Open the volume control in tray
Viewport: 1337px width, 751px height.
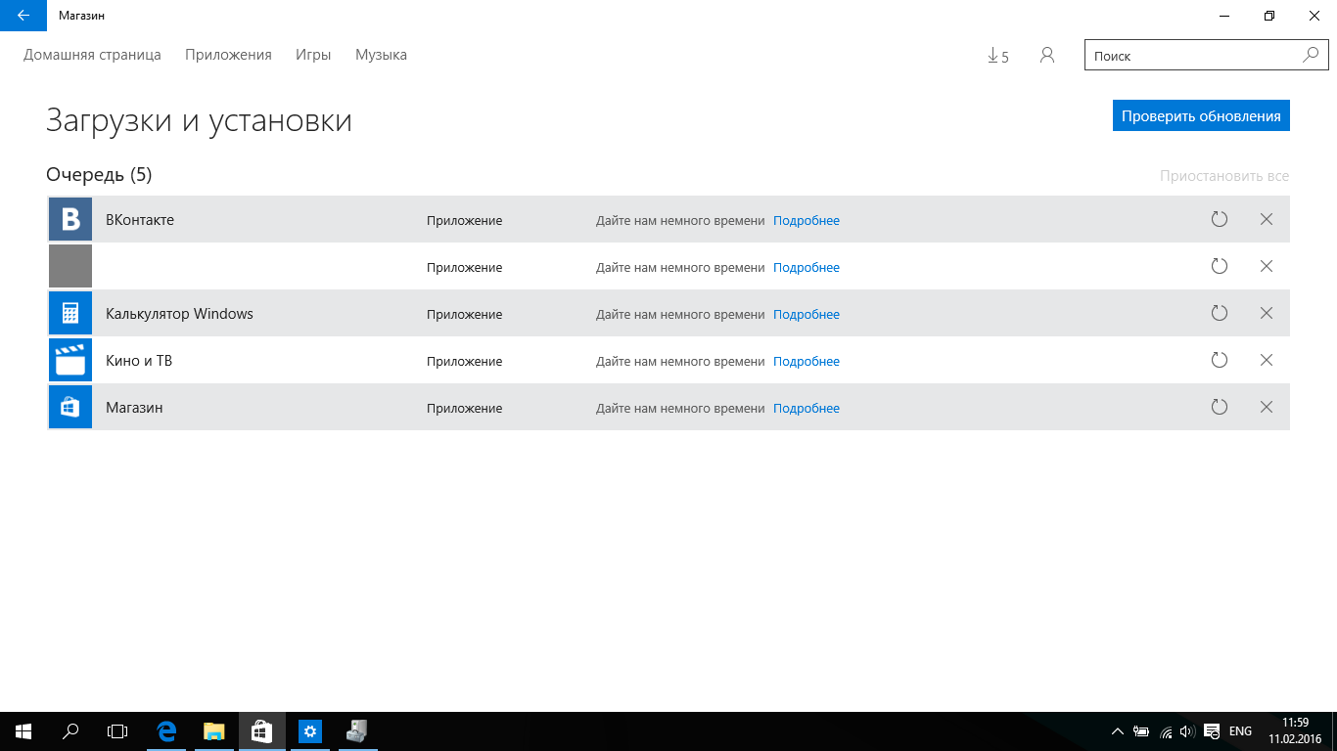[x=1188, y=731]
